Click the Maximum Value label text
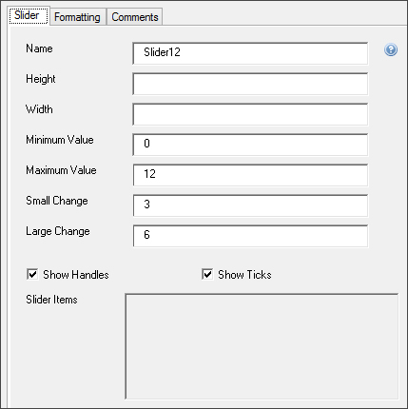The image size is (408, 409). [x=61, y=170]
